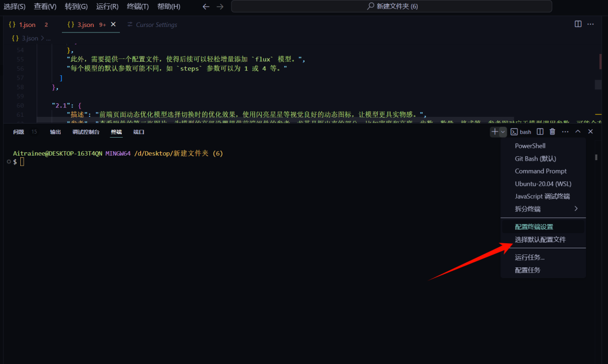The height and width of the screenshot is (364, 608).
Task: Split the terminal with the split icon
Action: (x=540, y=131)
